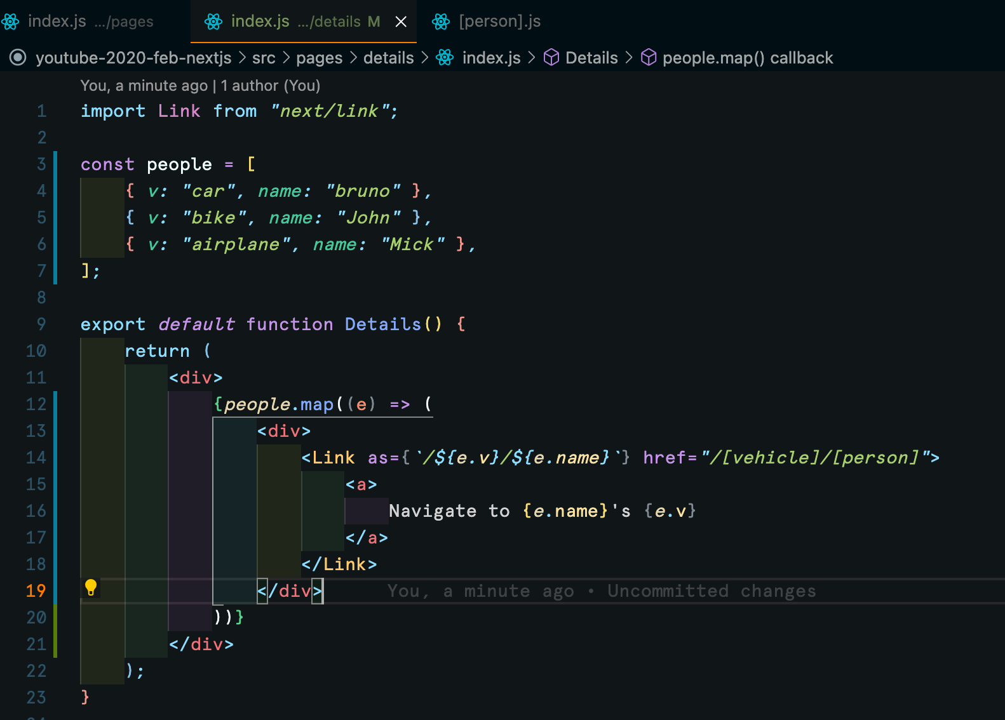Switch to index.js .../pages tab
1005x720 pixels.
click(x=91, y=21)
